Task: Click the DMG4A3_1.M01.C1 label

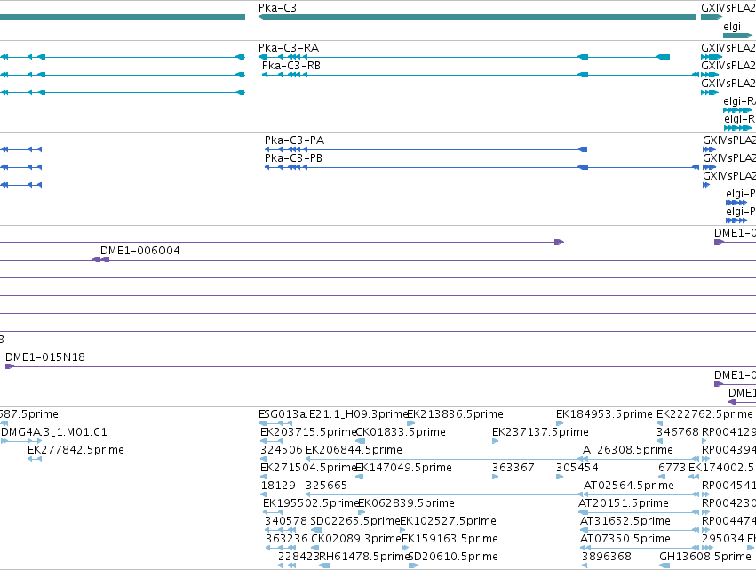Action: 54,432
